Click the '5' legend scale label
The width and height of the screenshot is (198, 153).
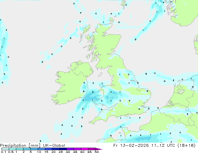point(31,152)
